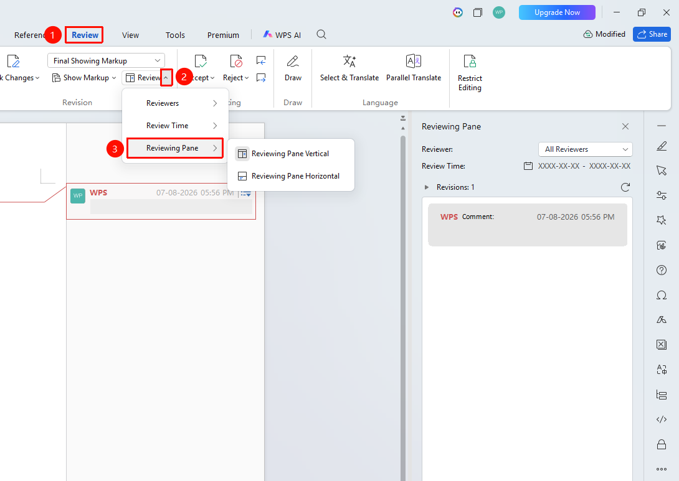
Task: Choose Reviewing Pane Vertical
Action: pyautogui.click(x=291, y=154)
